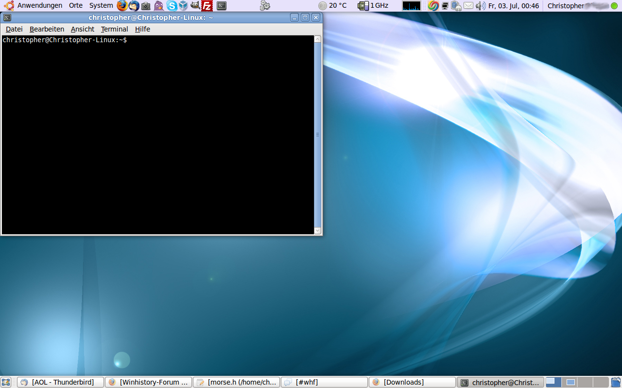
Task: Switch to the morse.h editor window
Action: 237,382
